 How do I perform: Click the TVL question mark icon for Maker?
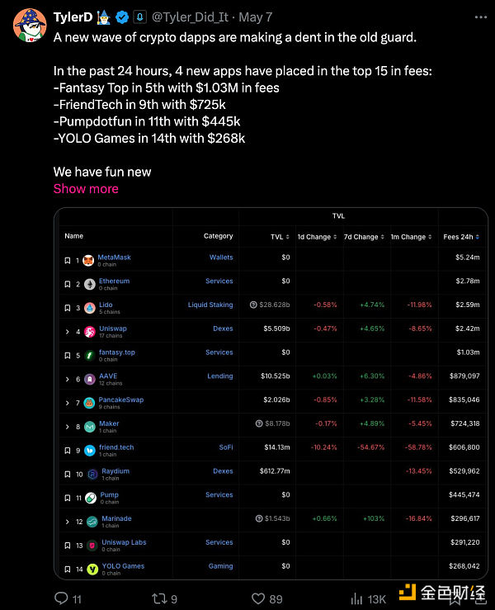click(259, 423)
